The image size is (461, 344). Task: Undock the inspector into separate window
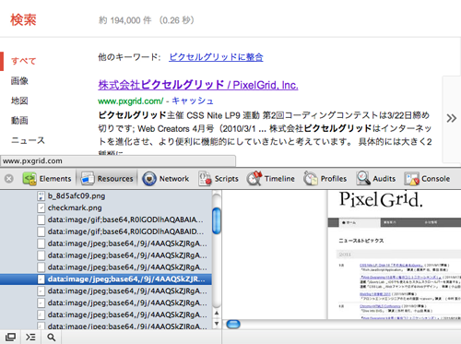pos(10,338)
